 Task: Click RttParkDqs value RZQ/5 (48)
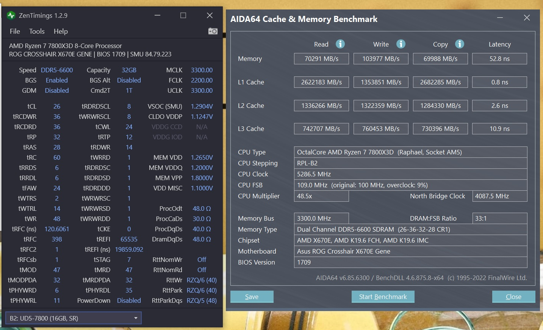[x=202, y=300]
